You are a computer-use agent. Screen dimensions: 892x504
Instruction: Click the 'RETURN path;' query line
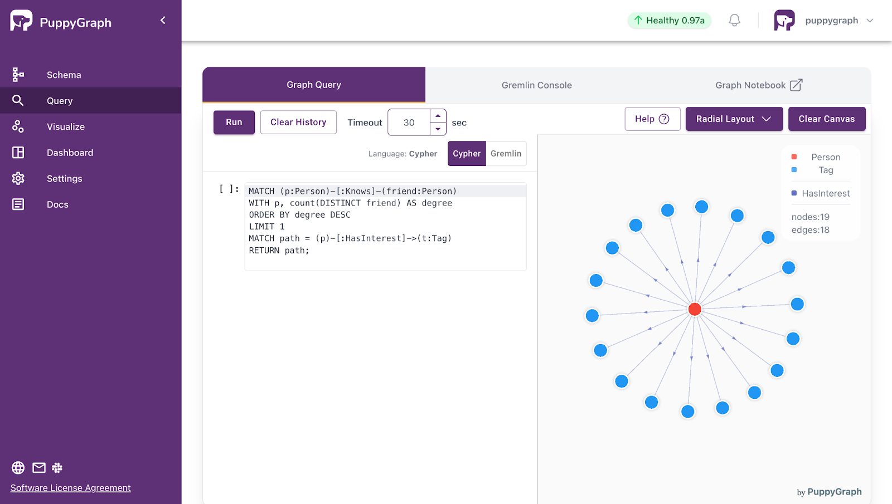click(x=279, y=251)
